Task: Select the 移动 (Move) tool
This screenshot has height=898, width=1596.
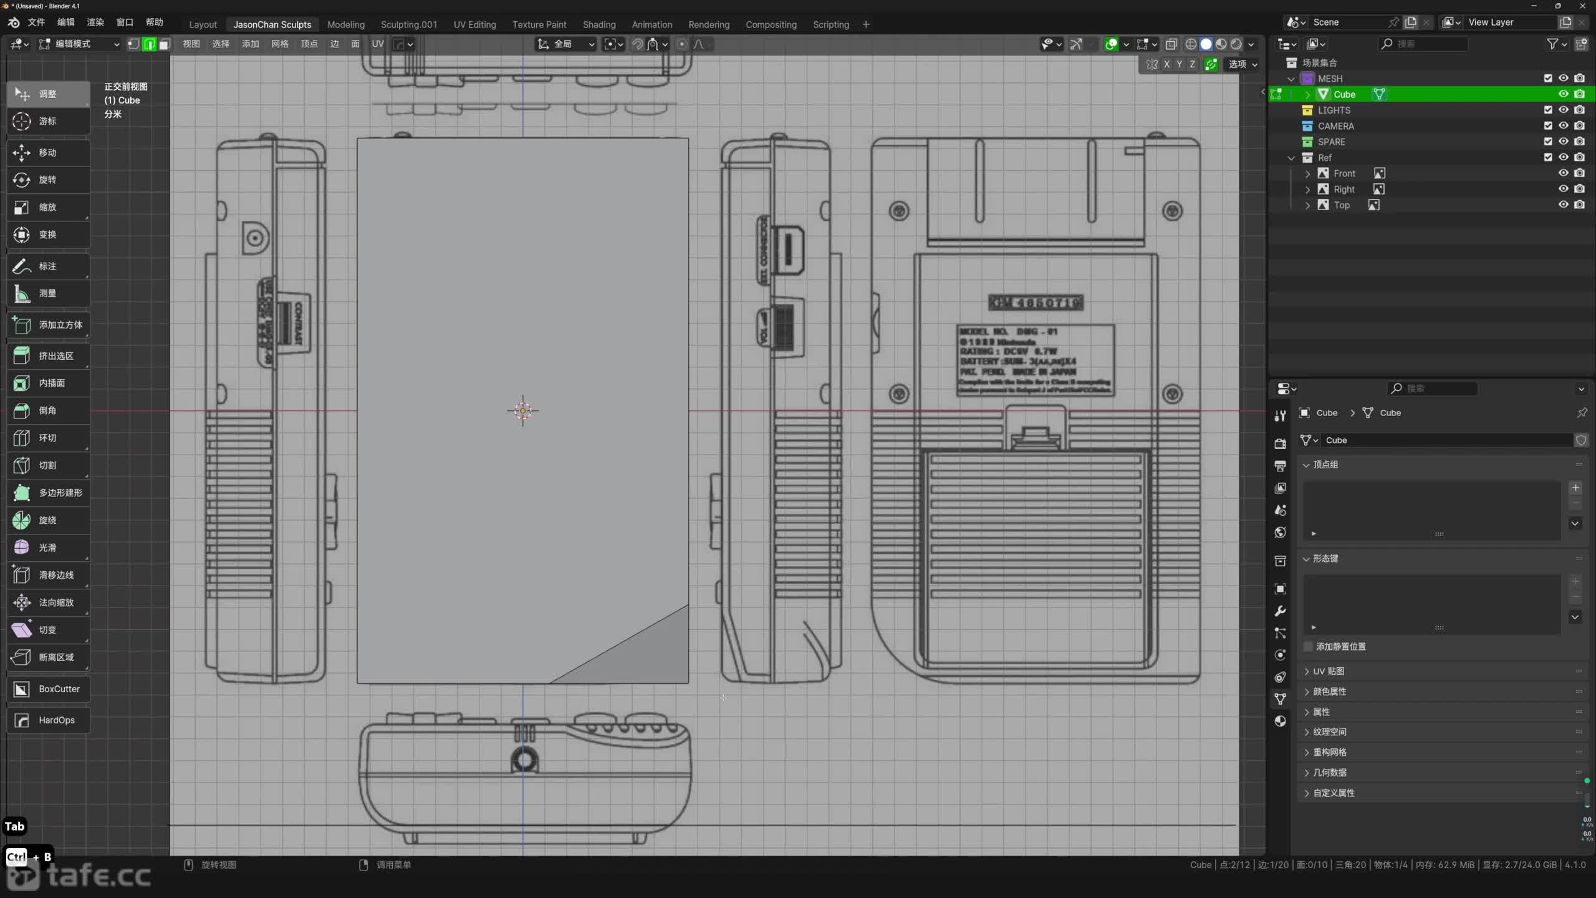Action: click(49, 153)
